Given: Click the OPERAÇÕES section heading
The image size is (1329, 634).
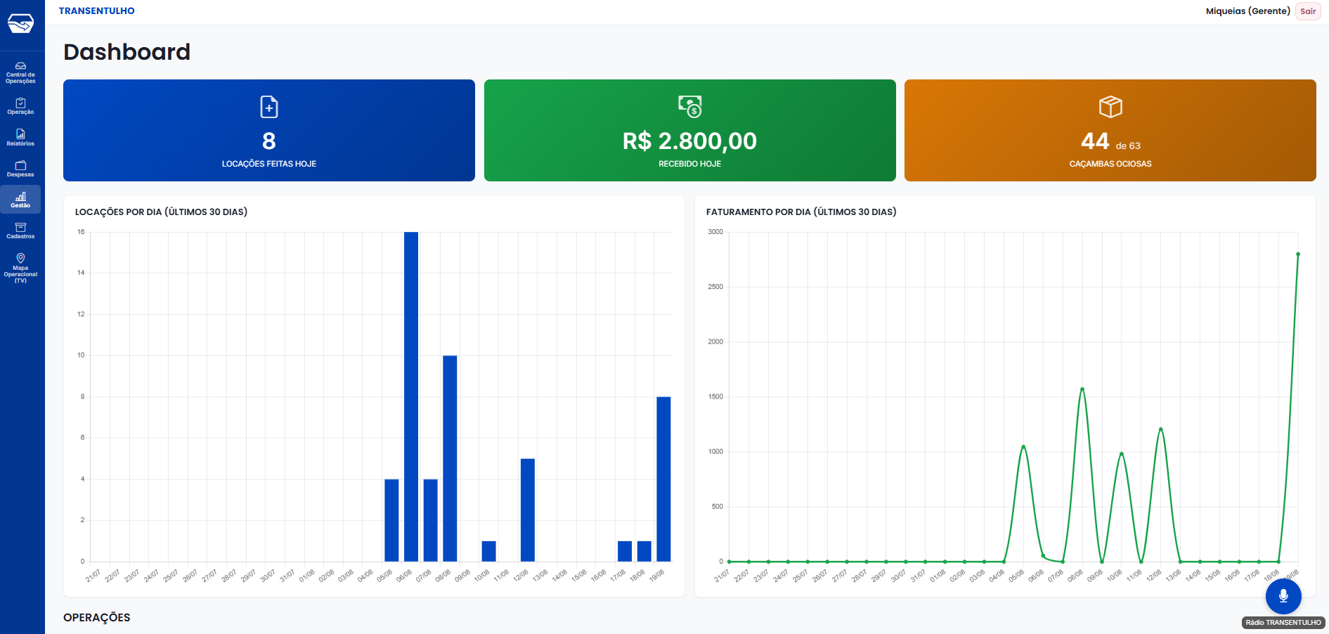Looking at the screenshot, I should click(x=97, y=617).
